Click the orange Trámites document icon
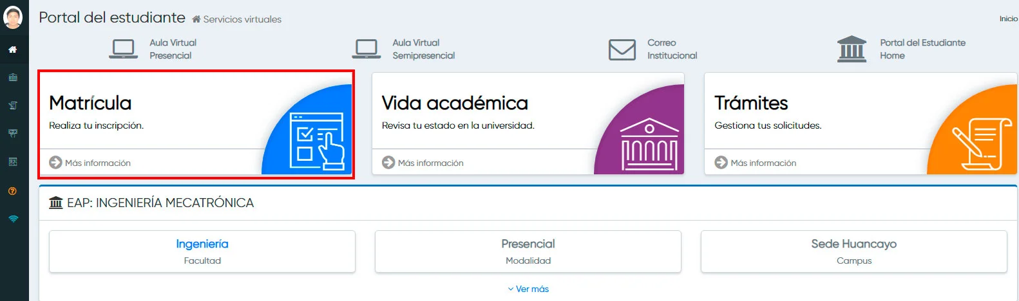 coord(980,143)
